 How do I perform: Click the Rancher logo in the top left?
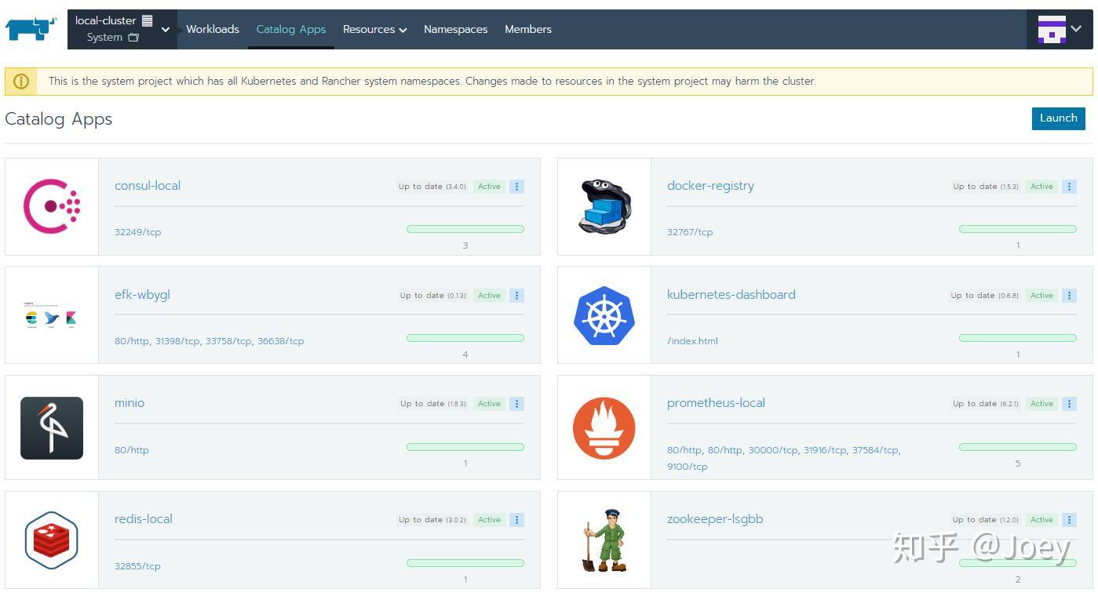(x=30, y=29)
